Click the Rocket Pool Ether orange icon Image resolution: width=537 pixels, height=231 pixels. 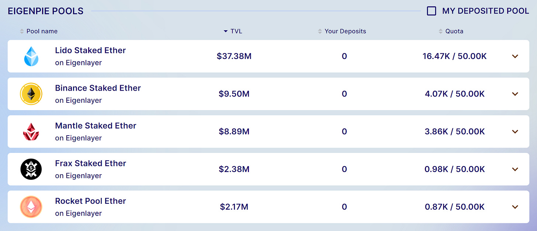coord(31,207)
